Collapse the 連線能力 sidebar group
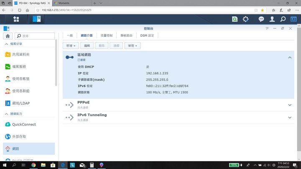 tap(6, 114)
